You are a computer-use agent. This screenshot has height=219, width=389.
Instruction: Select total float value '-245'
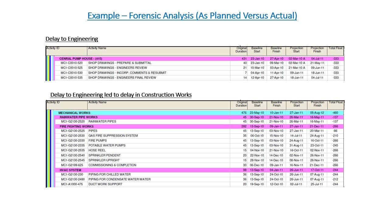point(335,145)
